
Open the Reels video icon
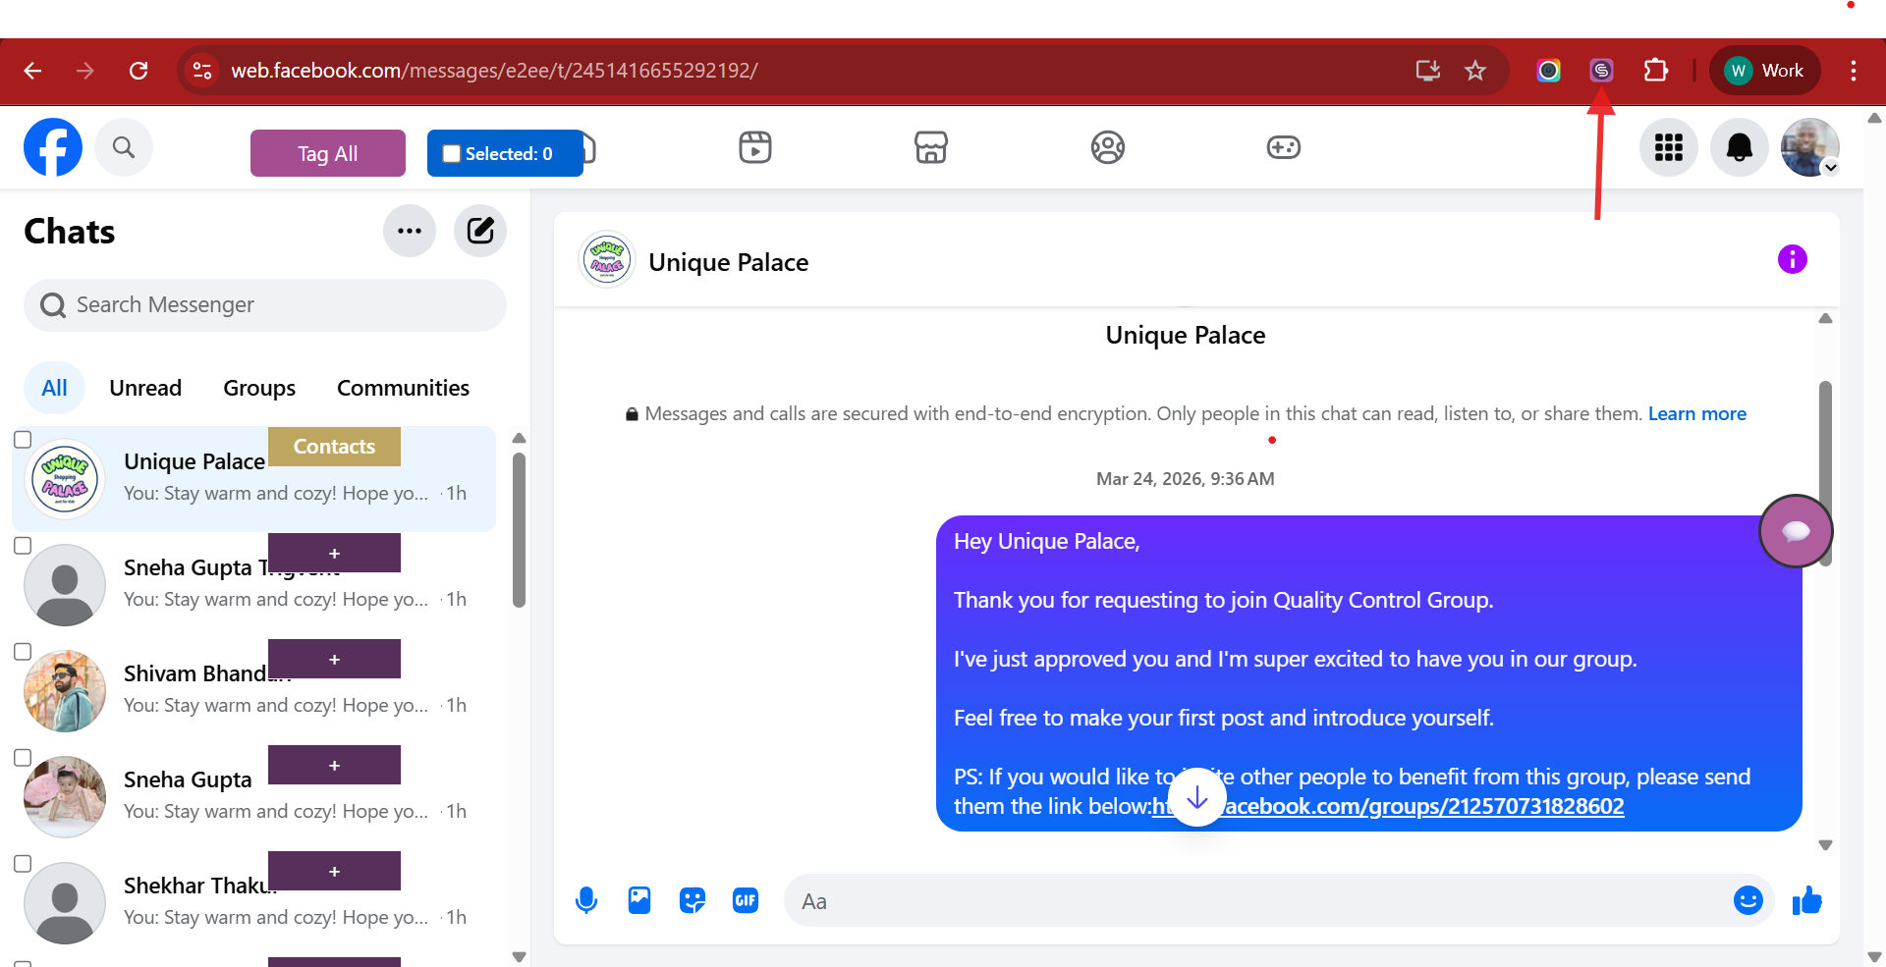pos(755,147)
